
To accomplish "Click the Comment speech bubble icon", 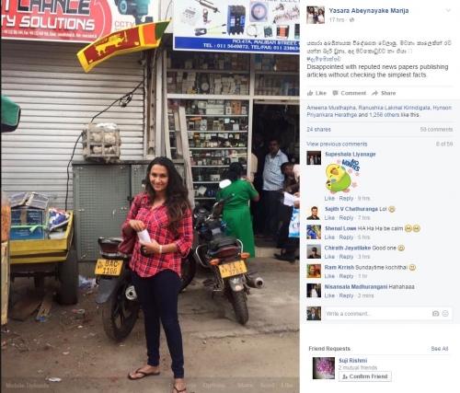I will point(335,93).
